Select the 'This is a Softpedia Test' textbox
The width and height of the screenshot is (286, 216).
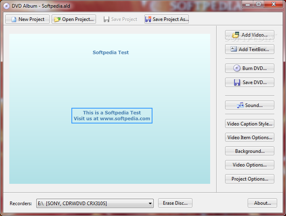coord(112,115)
